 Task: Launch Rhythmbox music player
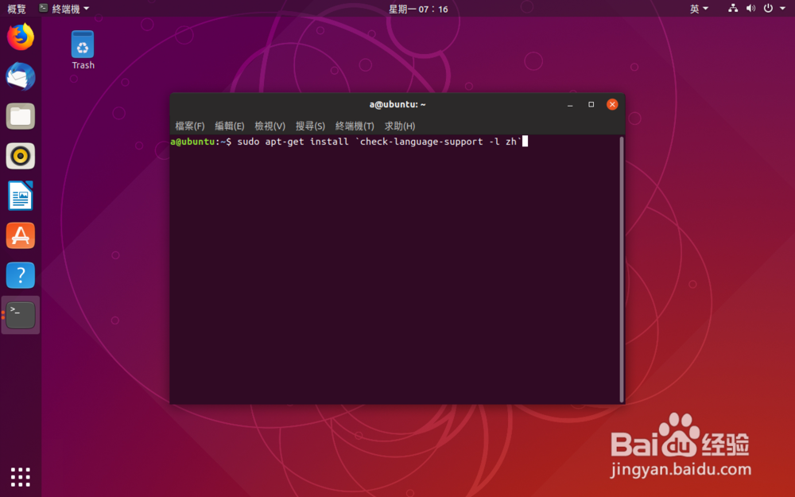pyautogui.click(x=21, y=156)
